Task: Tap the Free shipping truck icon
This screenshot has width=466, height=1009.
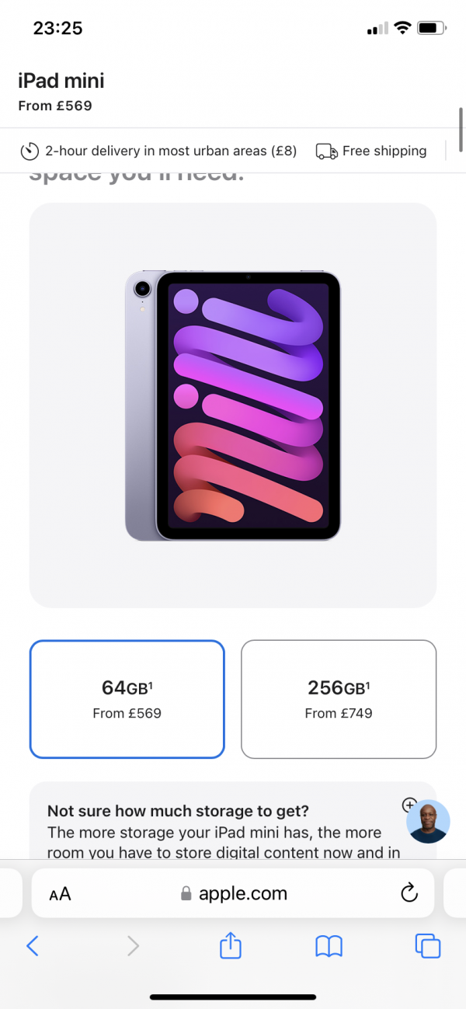Action: pos(326,151)
